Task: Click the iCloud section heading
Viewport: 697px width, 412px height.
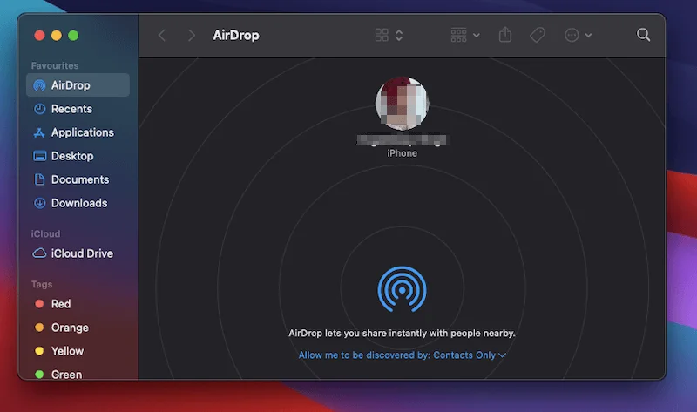Action: [x=45, y=233]
